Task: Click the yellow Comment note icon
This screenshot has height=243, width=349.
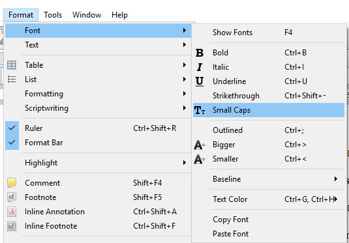Action: coord(12,183)
